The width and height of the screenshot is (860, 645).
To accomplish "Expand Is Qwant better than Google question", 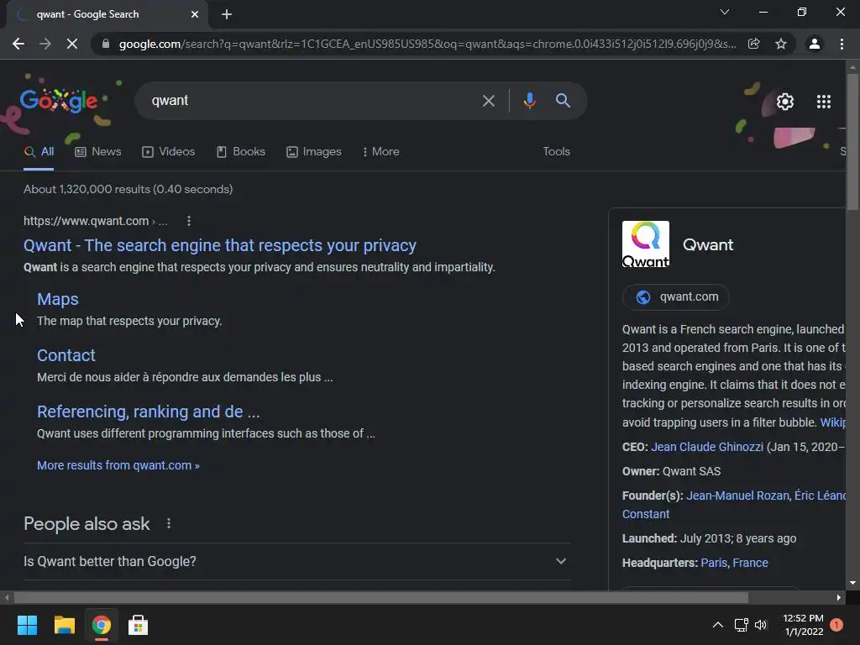I will pyautogui.click(x=296, y=562).
